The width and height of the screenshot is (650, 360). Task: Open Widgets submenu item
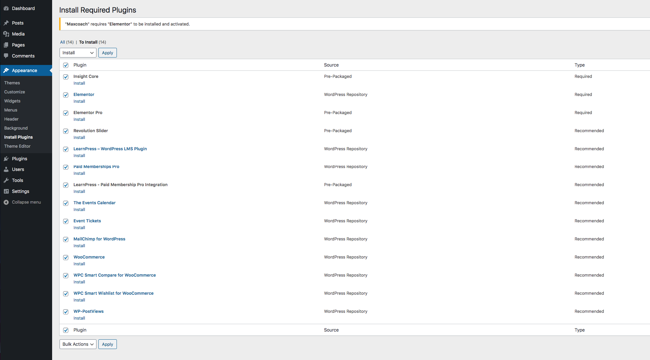pyautogui.click(x=12, y=101)
